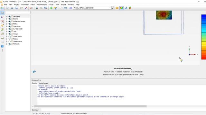Open the File menu
Image resolution: width=206 pixels, height=115 pixels.
coord(5,4)
